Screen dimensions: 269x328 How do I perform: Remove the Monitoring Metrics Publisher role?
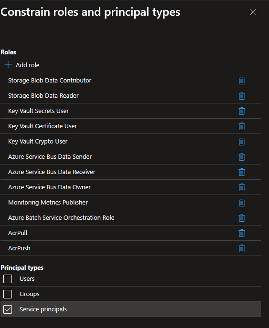click(242, 203)
